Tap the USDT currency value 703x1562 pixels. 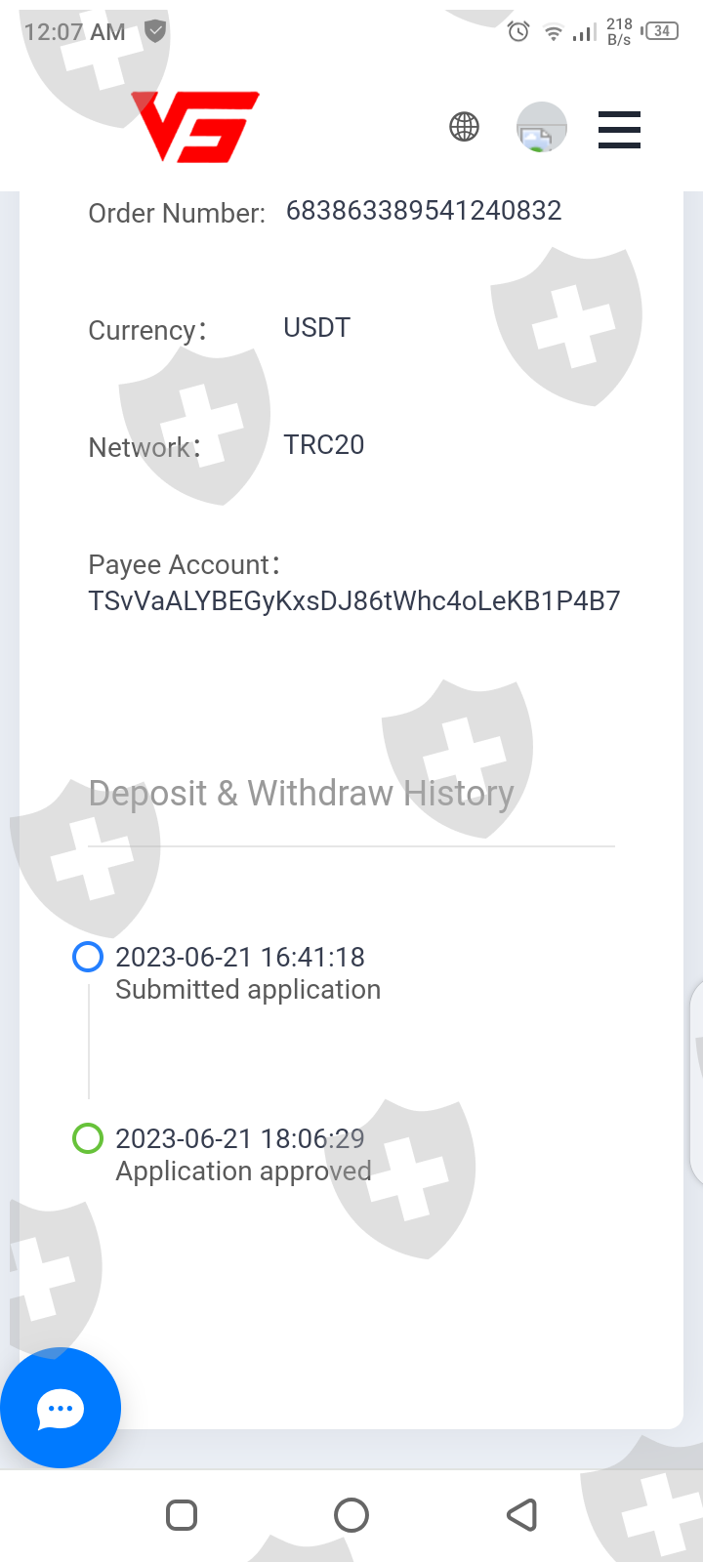coord(316,328)
